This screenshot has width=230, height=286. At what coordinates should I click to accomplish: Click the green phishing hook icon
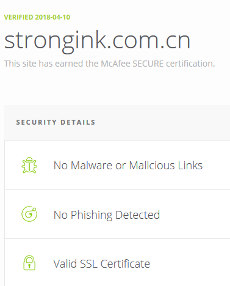[x=29, y=214]
